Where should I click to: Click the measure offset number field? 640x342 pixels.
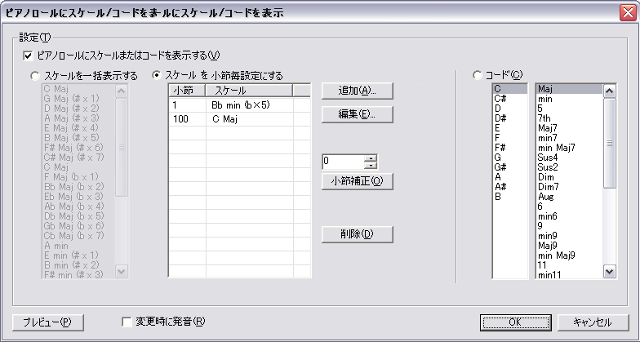[343, 162]
